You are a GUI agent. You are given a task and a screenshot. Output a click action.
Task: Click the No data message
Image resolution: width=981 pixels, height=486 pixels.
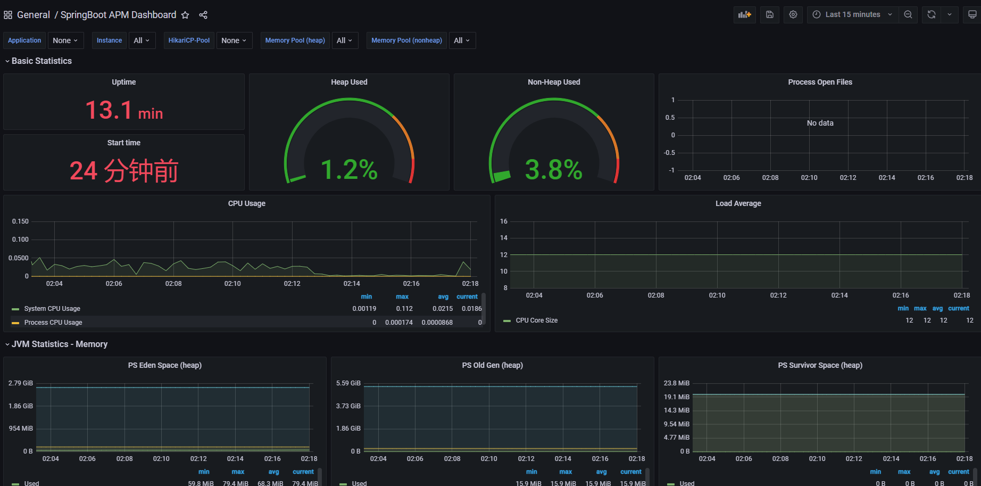pos(820,123)
